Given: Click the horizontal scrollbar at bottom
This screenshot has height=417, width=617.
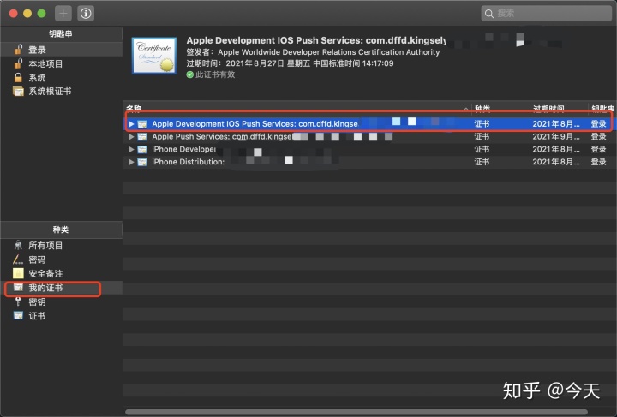Looking at the screenshot, I should tap(356, 412).
